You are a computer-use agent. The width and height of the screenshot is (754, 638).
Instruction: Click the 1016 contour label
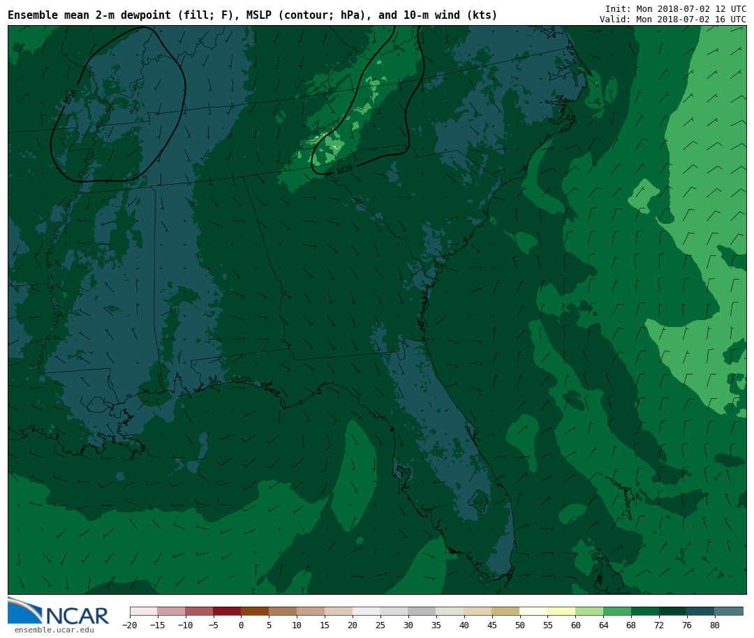[x=71, y=97]
